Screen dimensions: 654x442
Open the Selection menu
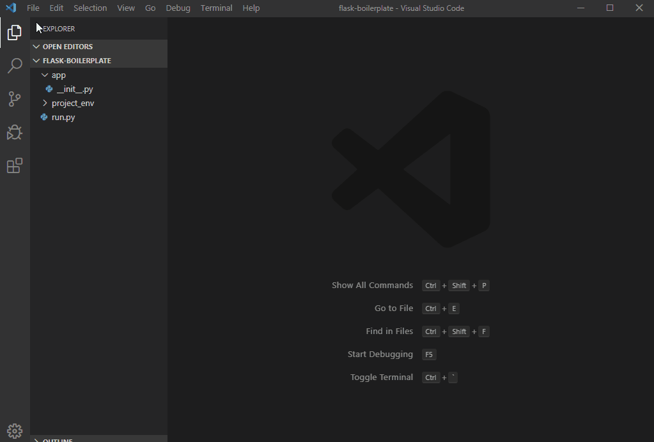click(90, 8)
